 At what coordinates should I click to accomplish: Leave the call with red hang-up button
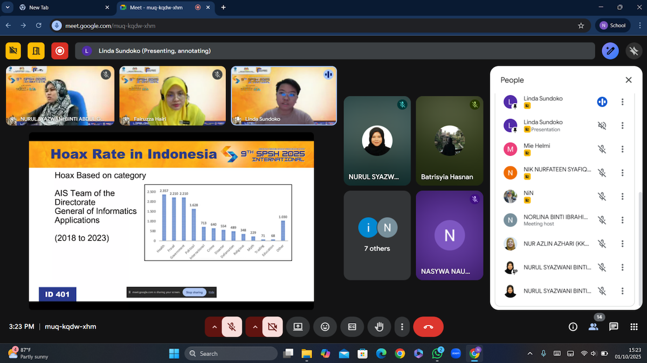(x=428, y=326)
